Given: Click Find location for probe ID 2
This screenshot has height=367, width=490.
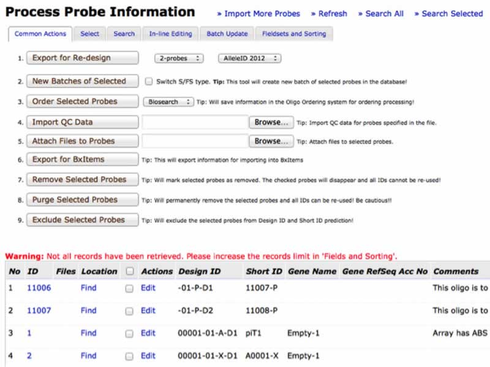Looking at the screenshot, I should tap(89, 355).
